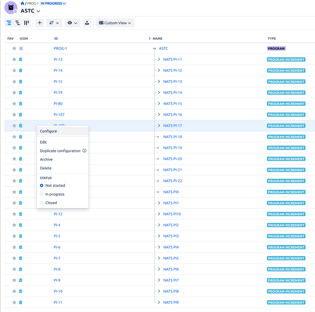Click the clipboard icon in NATS PI-18 row
This screenshot has width=315, height=312.
tap(21, 137)
